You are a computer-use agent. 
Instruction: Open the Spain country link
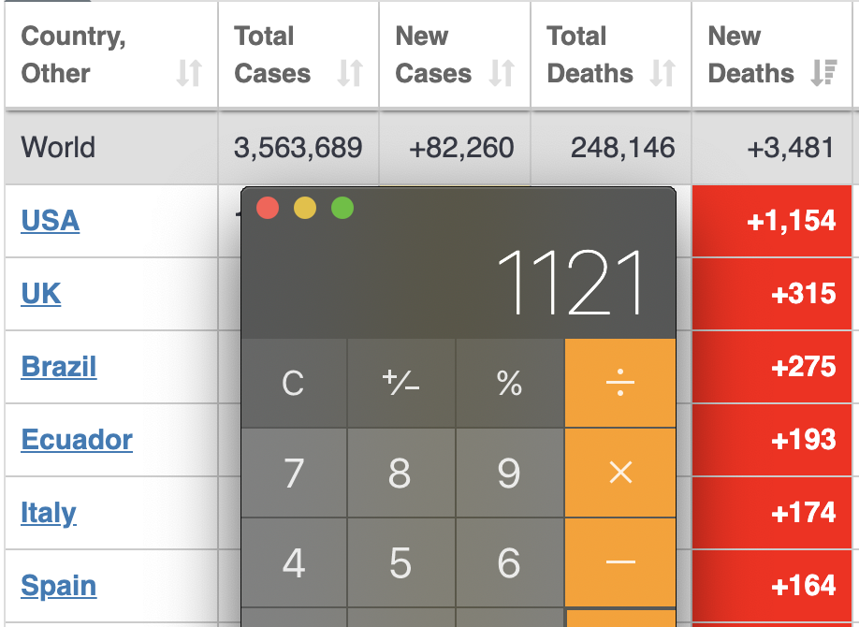click(59, 586)
